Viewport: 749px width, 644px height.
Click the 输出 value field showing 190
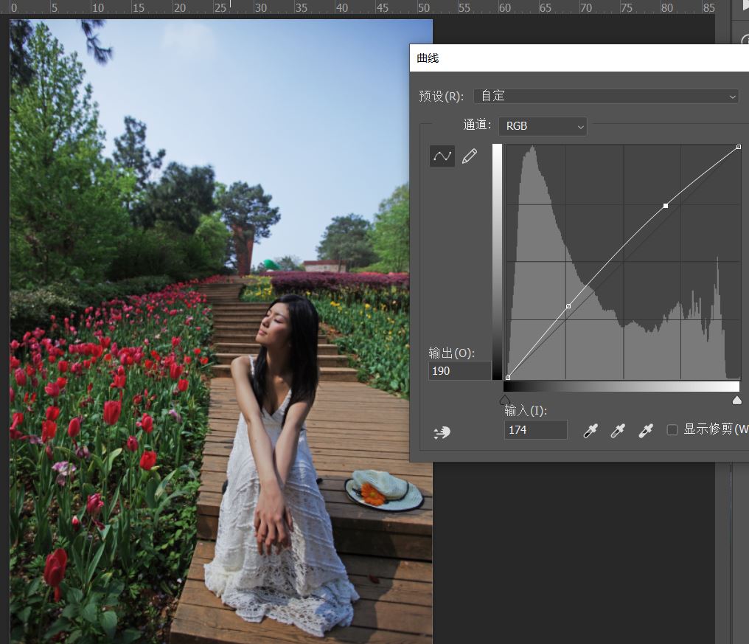click(459, 370)
